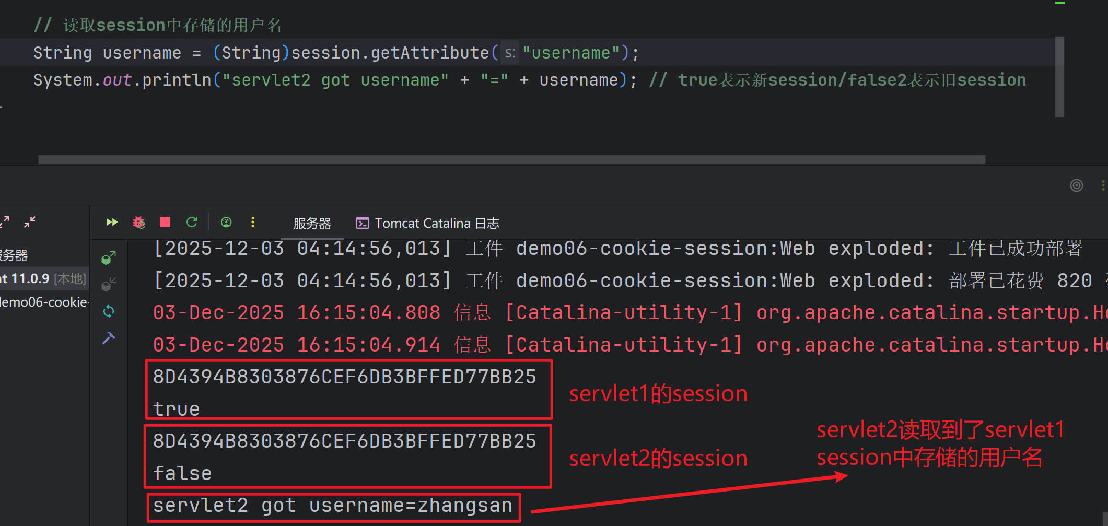The width and height of the screenshot is (1108, 526).
Task: Switch to the 服务器 tab
Action: (312, 223)
